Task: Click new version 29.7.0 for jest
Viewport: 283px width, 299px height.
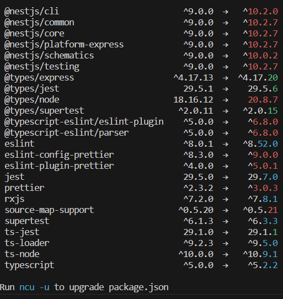Action: [x=263, y=177]
